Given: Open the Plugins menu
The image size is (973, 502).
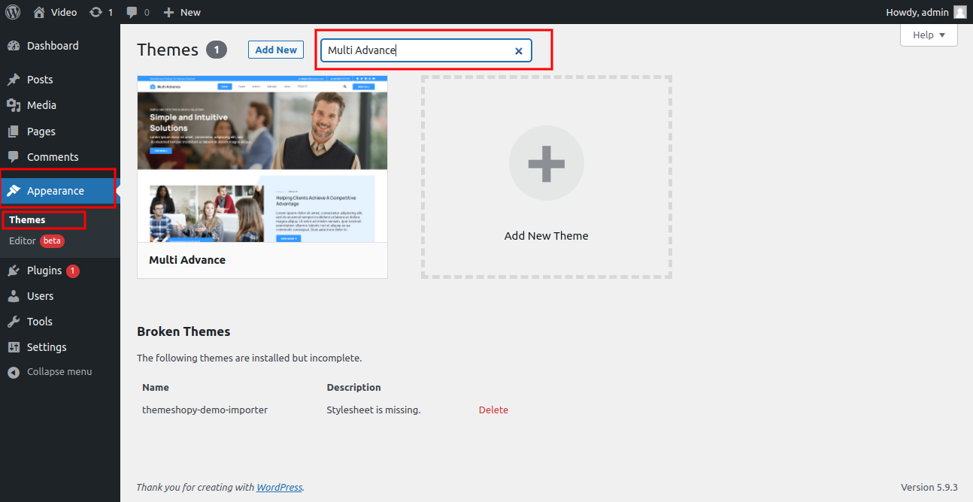Looking at the screenshot, I should pyautogui.click(x=44, y=271).
